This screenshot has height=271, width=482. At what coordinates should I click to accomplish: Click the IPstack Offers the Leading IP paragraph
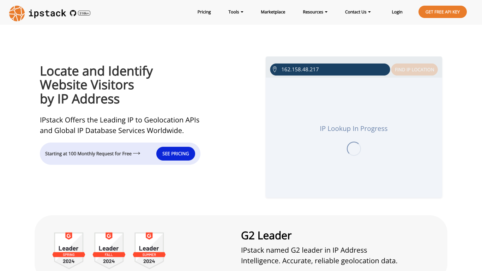pyautogui.click(x=120, y=125)
